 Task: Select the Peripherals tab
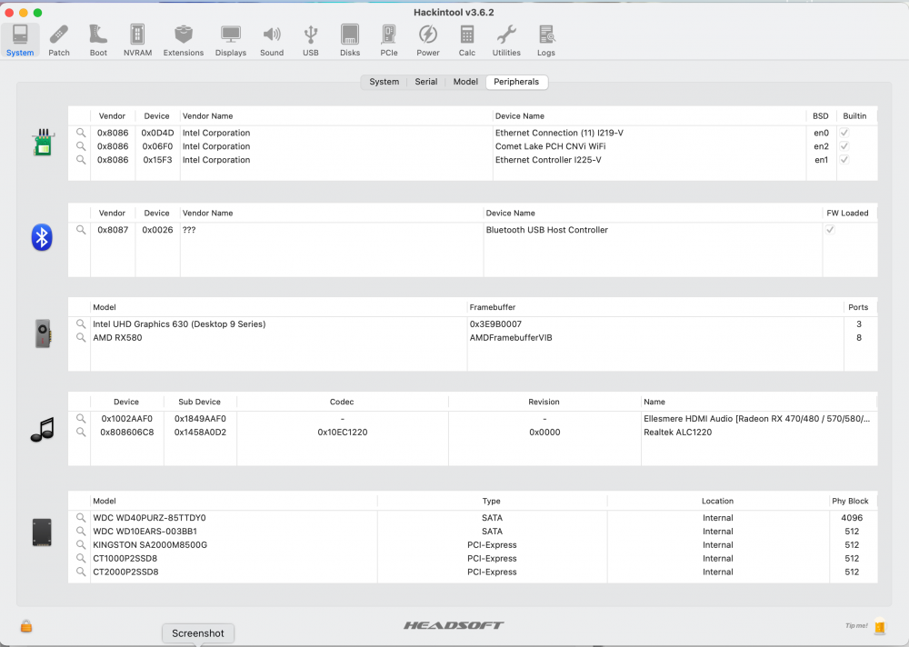(x=516, y=82)
